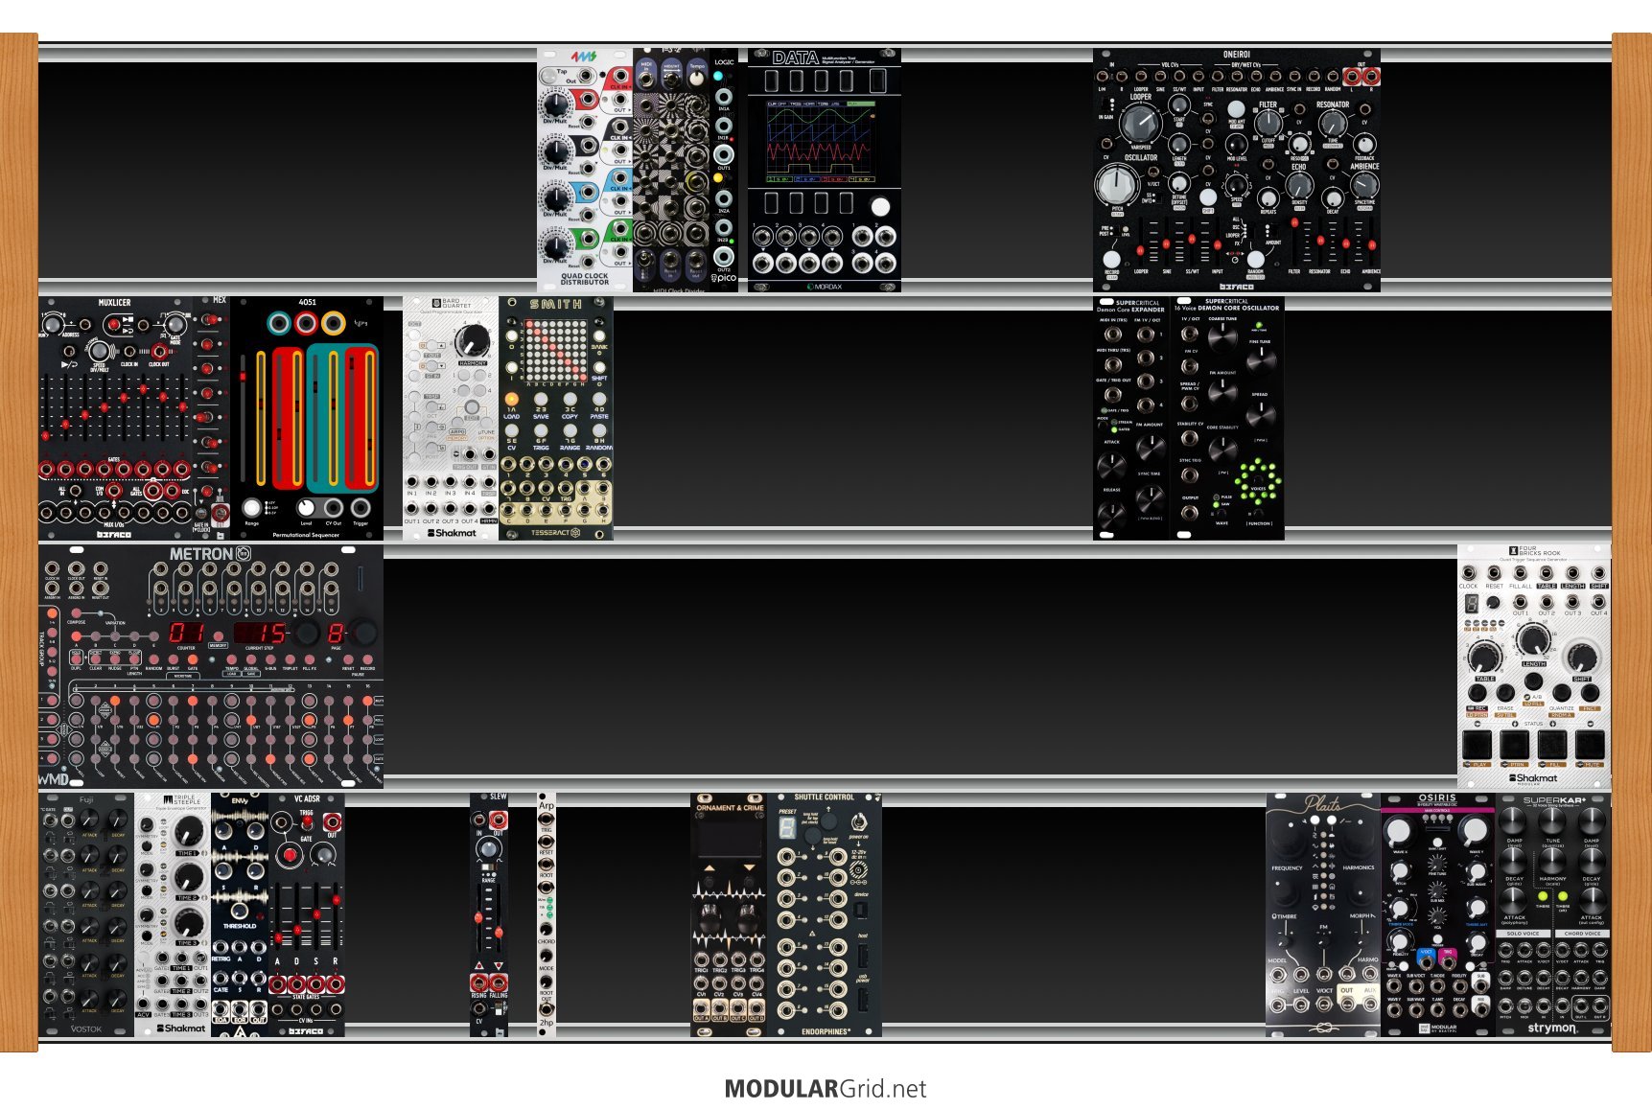
Task: Select the Shakmat Bard Quartet module
Action: [x=451, y=418]
